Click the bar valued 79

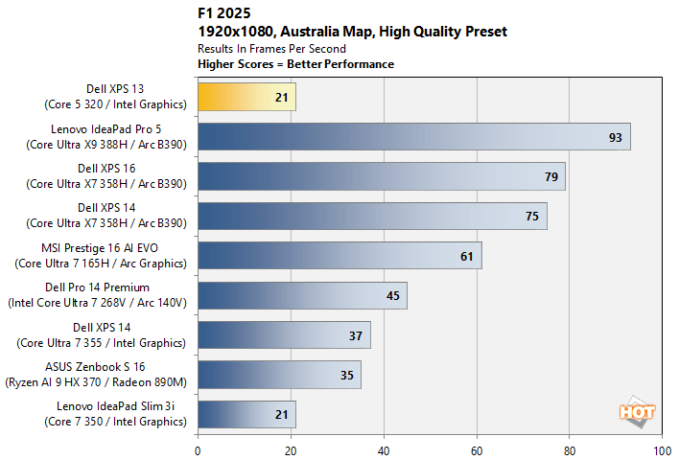382,176
